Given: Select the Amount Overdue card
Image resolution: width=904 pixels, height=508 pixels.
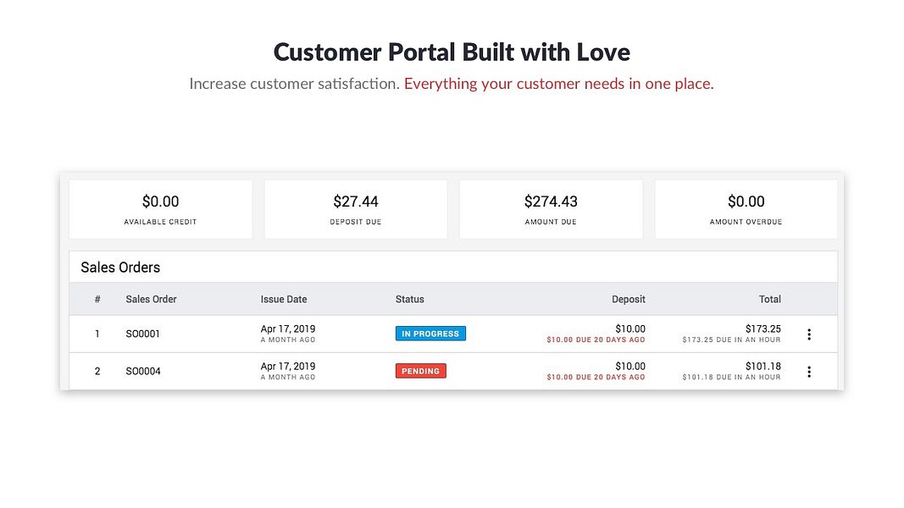Looking at the screenshot, I should point(746,208).
